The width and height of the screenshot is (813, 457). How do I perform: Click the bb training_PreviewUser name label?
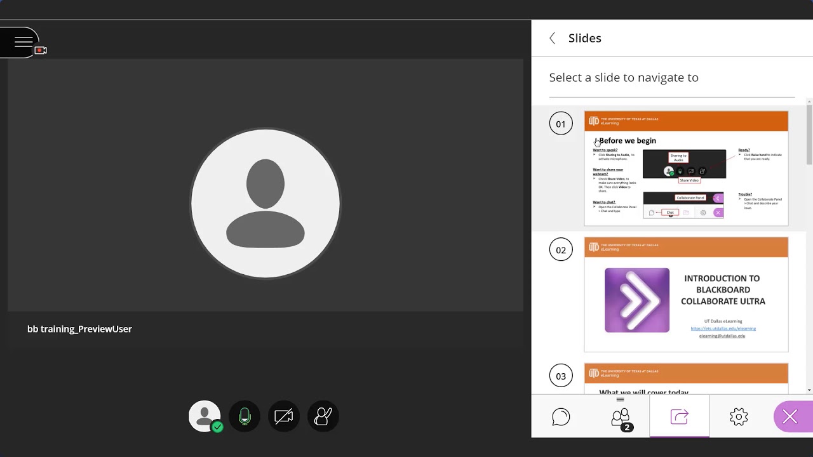point(79,329)
